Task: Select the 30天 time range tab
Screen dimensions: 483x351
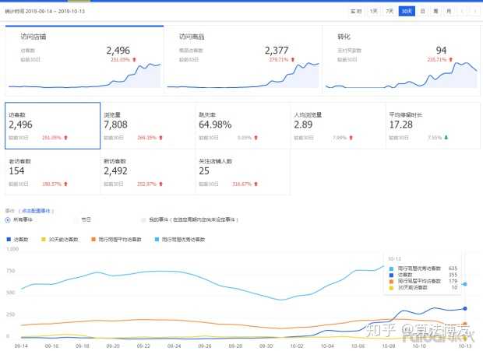Action: [406, 12]
